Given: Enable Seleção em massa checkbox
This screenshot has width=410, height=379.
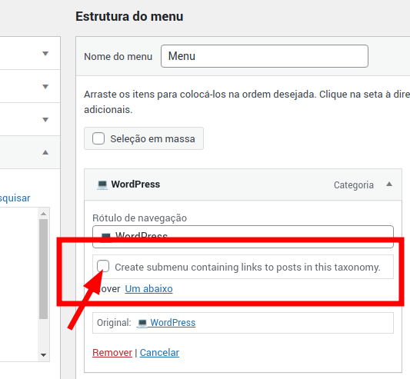Looking at the screenshot, I should click(98, 138).
